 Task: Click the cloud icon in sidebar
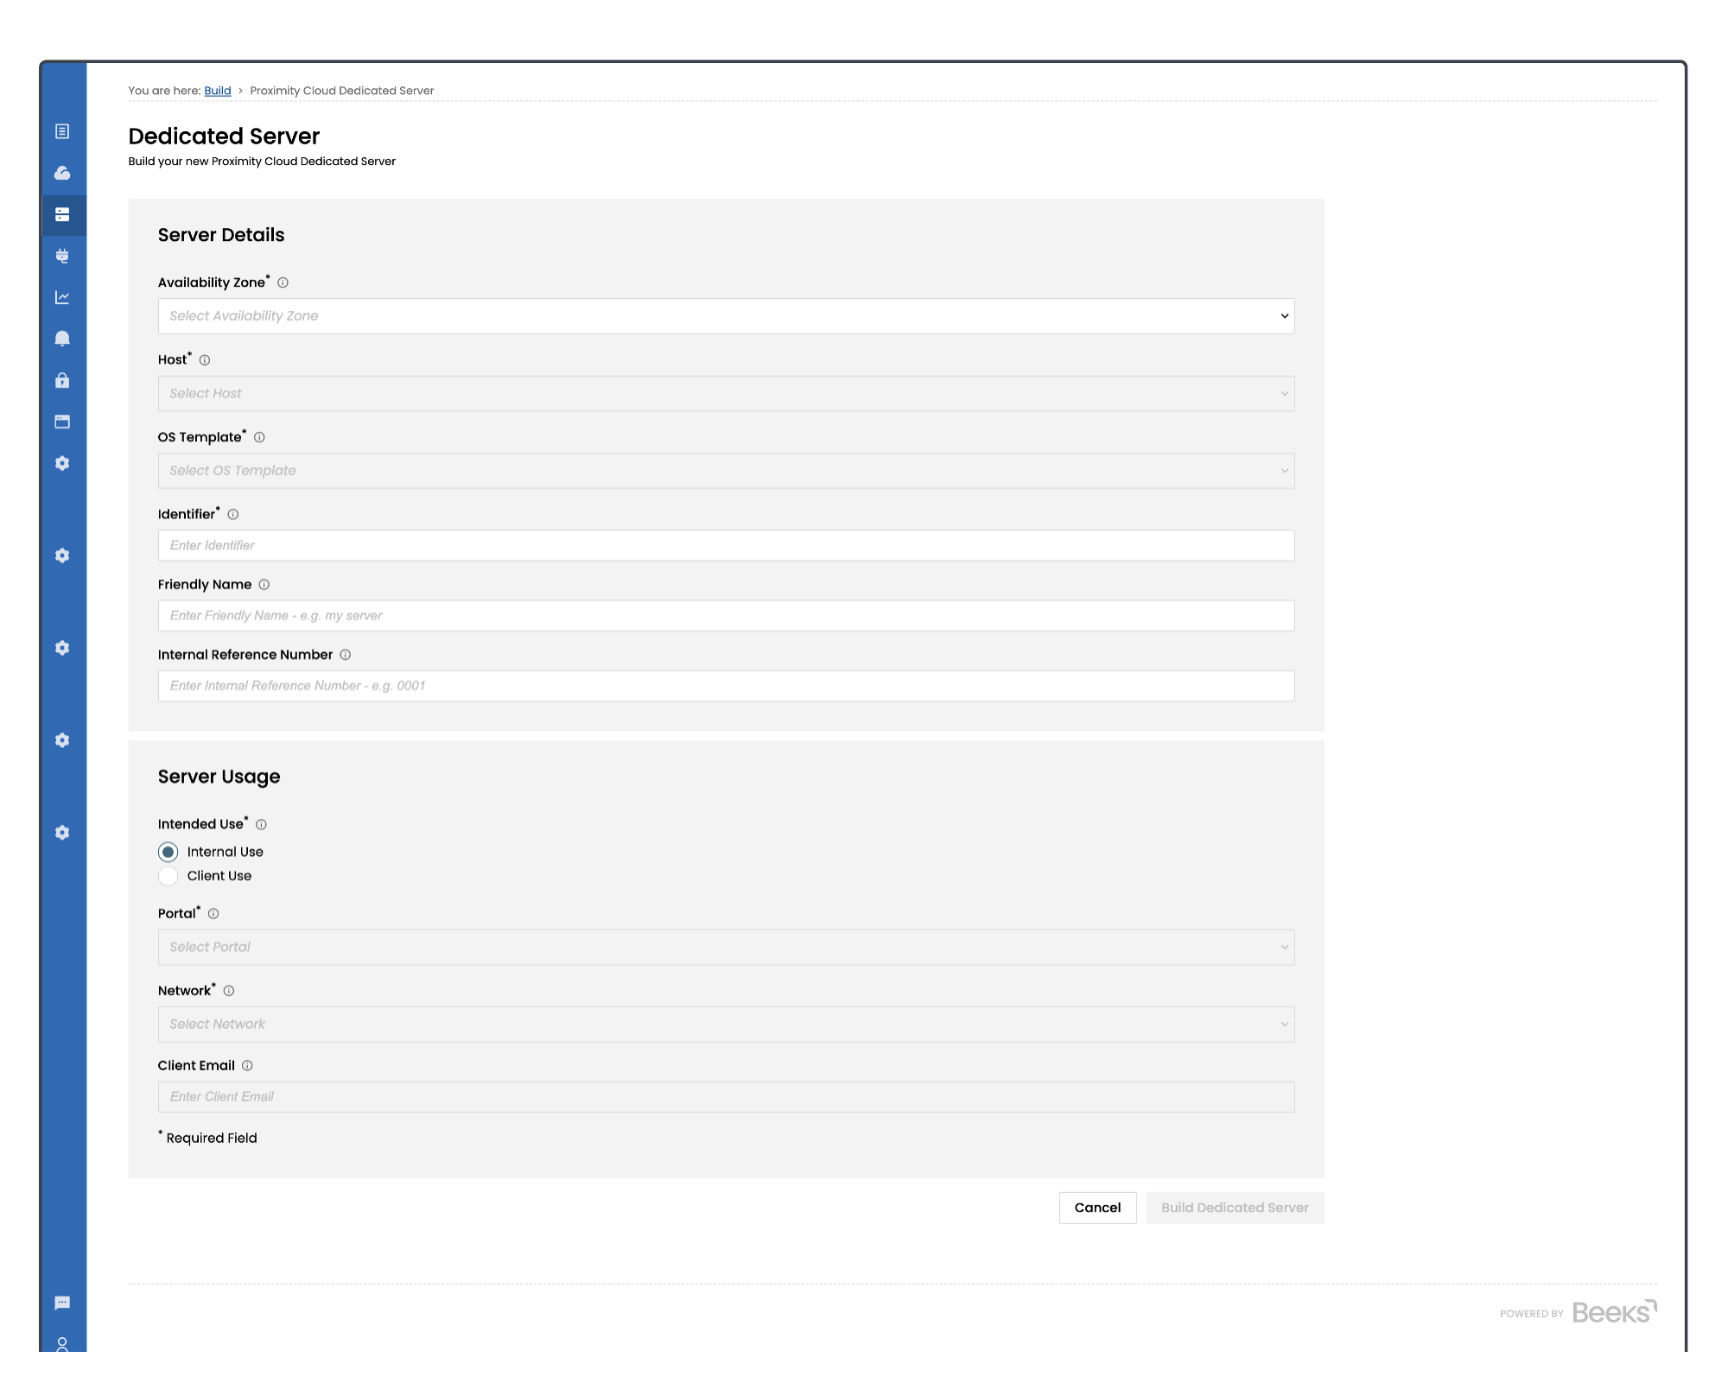[62, 173]
